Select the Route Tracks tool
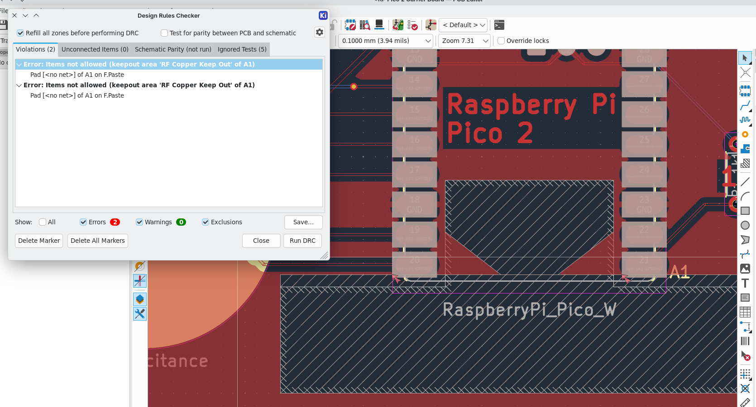The image size is (756, 407). [745, 105]
